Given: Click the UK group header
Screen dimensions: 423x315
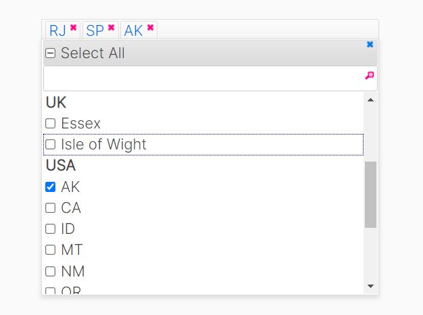Looking at the screenshot, I should pos(56,102).
